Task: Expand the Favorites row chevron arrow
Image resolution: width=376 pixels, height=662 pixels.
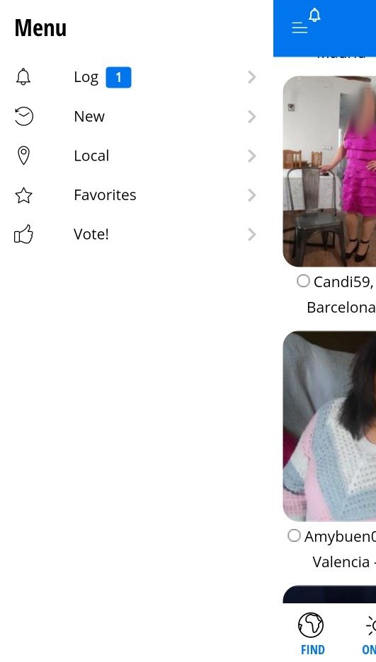Action: point(252,195)
